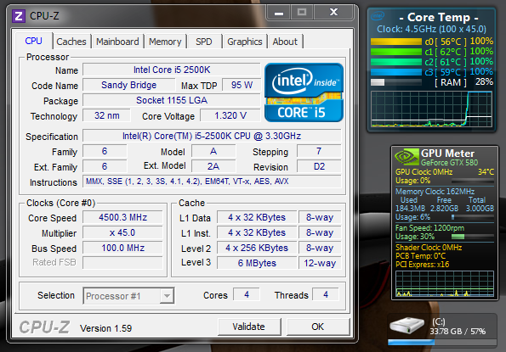Click the Memory Clock 162MHz line
506x352 pixels.
[435, 192]
